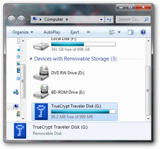The width and height of the screenshot is (160, 149).
Task: Open the recent pages dropdown arrow
Action: tap(28, 20)
